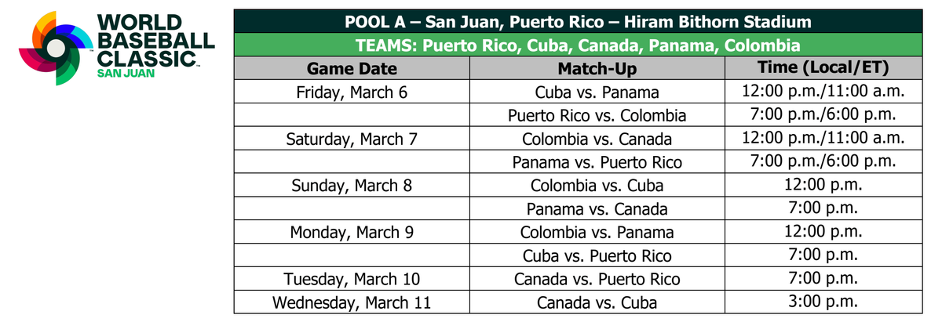Click the Game Date column header
942x322 pixels.
pos(352,68)
